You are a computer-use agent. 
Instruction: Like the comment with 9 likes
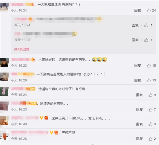(150, 95)
